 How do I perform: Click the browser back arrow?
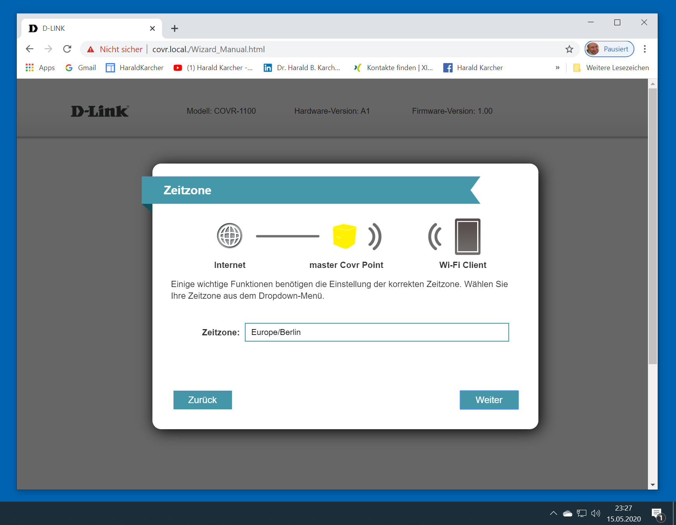click(x=30, y=49)
